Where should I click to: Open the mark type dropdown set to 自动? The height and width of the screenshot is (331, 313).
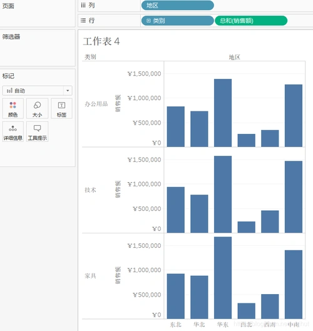(38, 91)
